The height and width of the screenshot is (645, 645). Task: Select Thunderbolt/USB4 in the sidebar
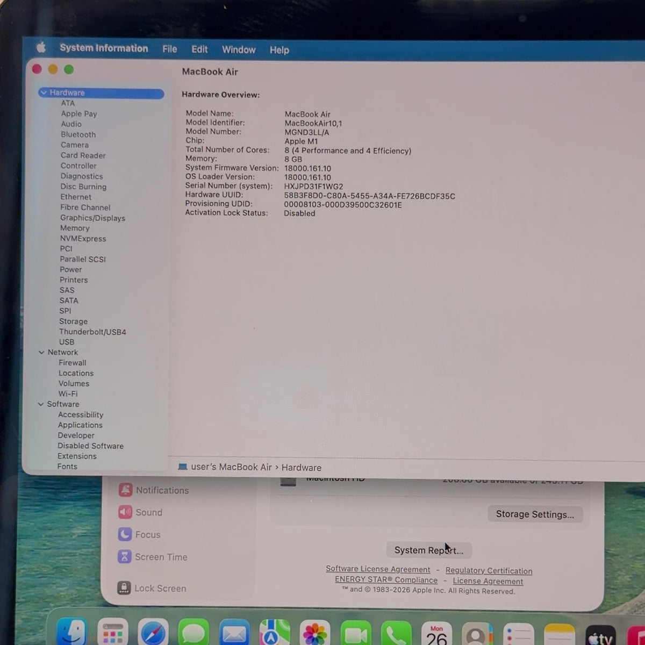pyautogui.click(x=92, y=332)
